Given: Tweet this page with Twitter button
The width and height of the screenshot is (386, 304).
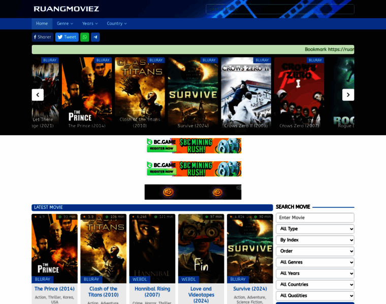Looking at the screenshot, I should (x=67, y=37).
